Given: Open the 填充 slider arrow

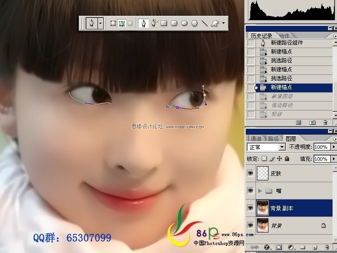Looking at the screenshot, I should click(x=333, y=159).
